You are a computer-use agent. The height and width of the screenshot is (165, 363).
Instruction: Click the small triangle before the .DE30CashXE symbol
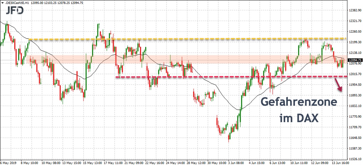[x=2, y=3]
